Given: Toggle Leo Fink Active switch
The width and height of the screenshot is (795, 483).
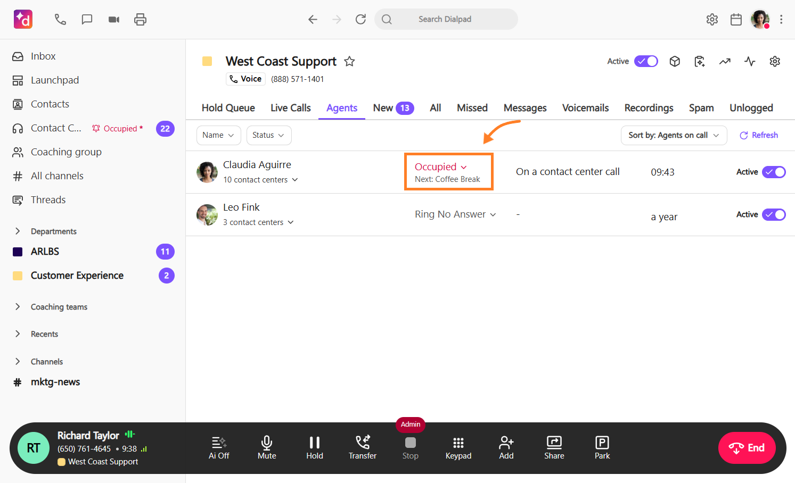Looking at the screenshot, I should tap(774, 214).
